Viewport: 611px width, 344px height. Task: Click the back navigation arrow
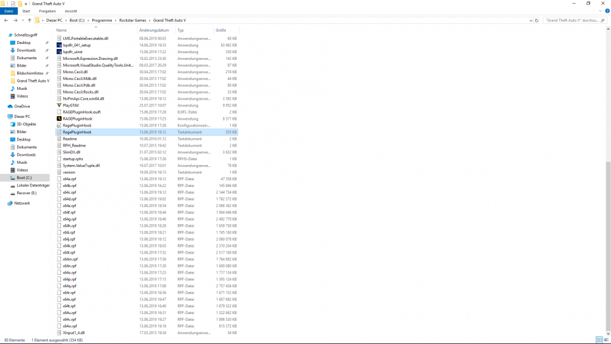pyautogui.click(x=6, y=20)
